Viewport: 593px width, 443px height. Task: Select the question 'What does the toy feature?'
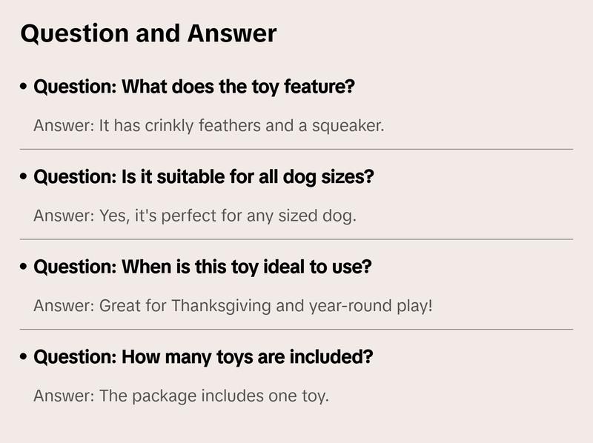194,87
